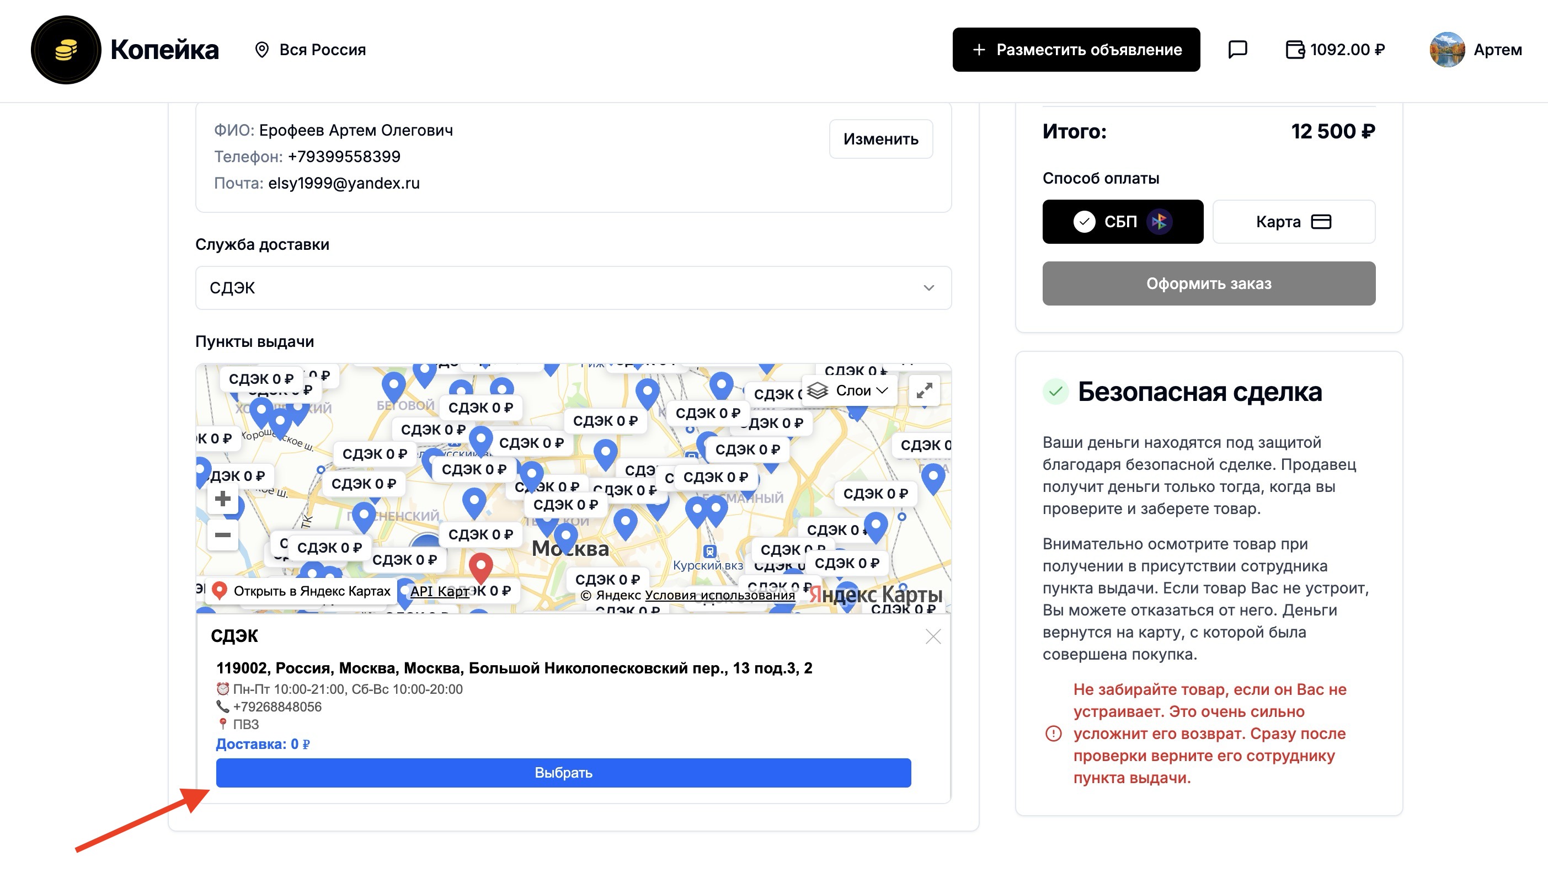Image resolution: width=1548 pixels, height=878 pixels.
Task: Open the location pin icon near Вся Россия
Action: [261, 50]
